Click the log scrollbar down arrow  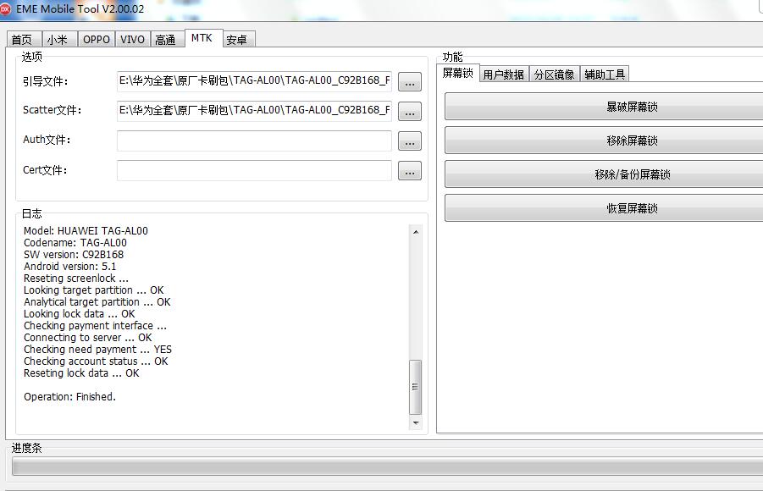pyautogui.click(x=416, y=423)
